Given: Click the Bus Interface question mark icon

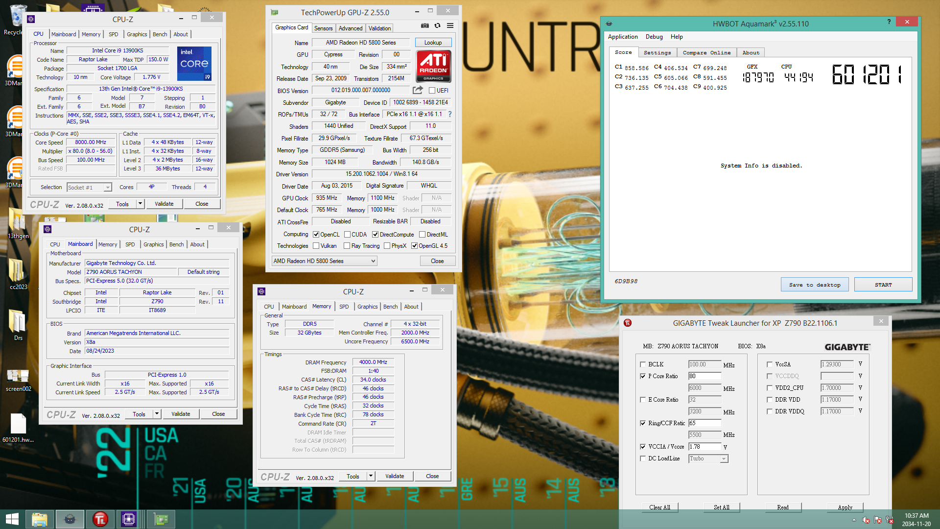Looking at the screenshot, I should [x=449, y=114].
